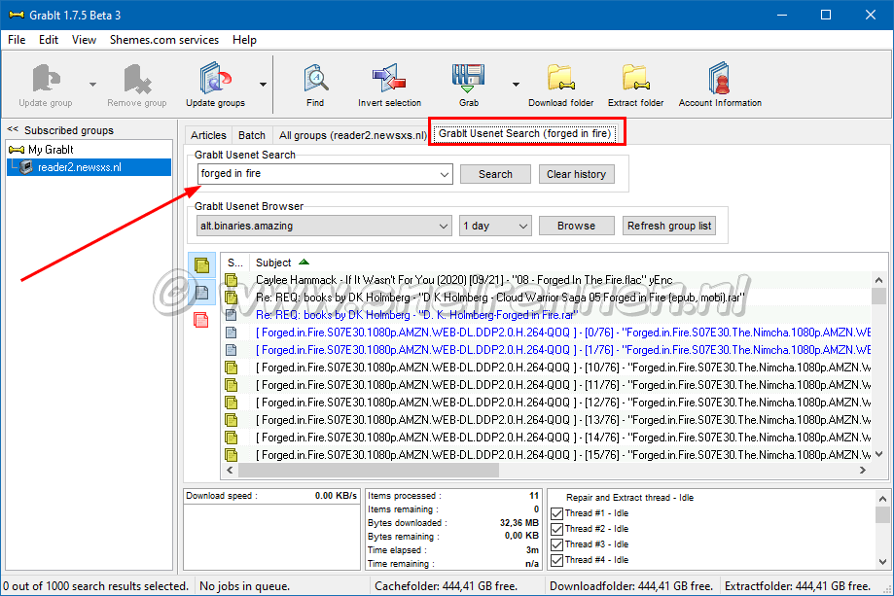Screen dimensions: 894x596
Task: Sort results by Subject column
Action: pos(273,263)
